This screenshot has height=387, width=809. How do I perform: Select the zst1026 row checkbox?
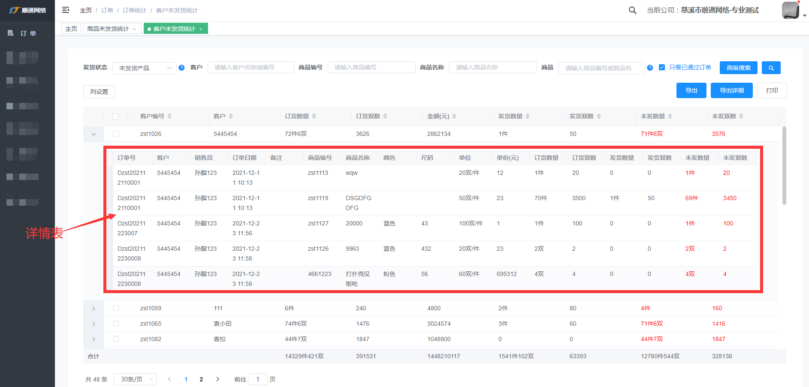pos(116,134)
